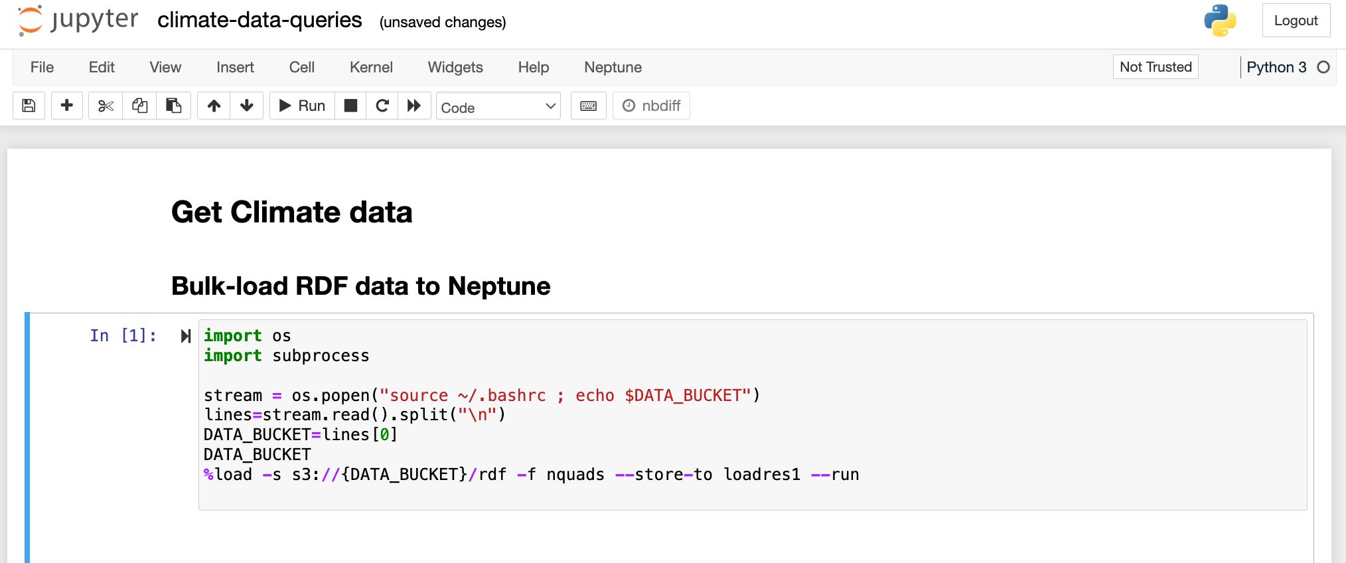Viewport: 1346px width, 563px height.
Task: Rename notebook by clicking climate-data-queries title
Action: (x=260, y=21)
